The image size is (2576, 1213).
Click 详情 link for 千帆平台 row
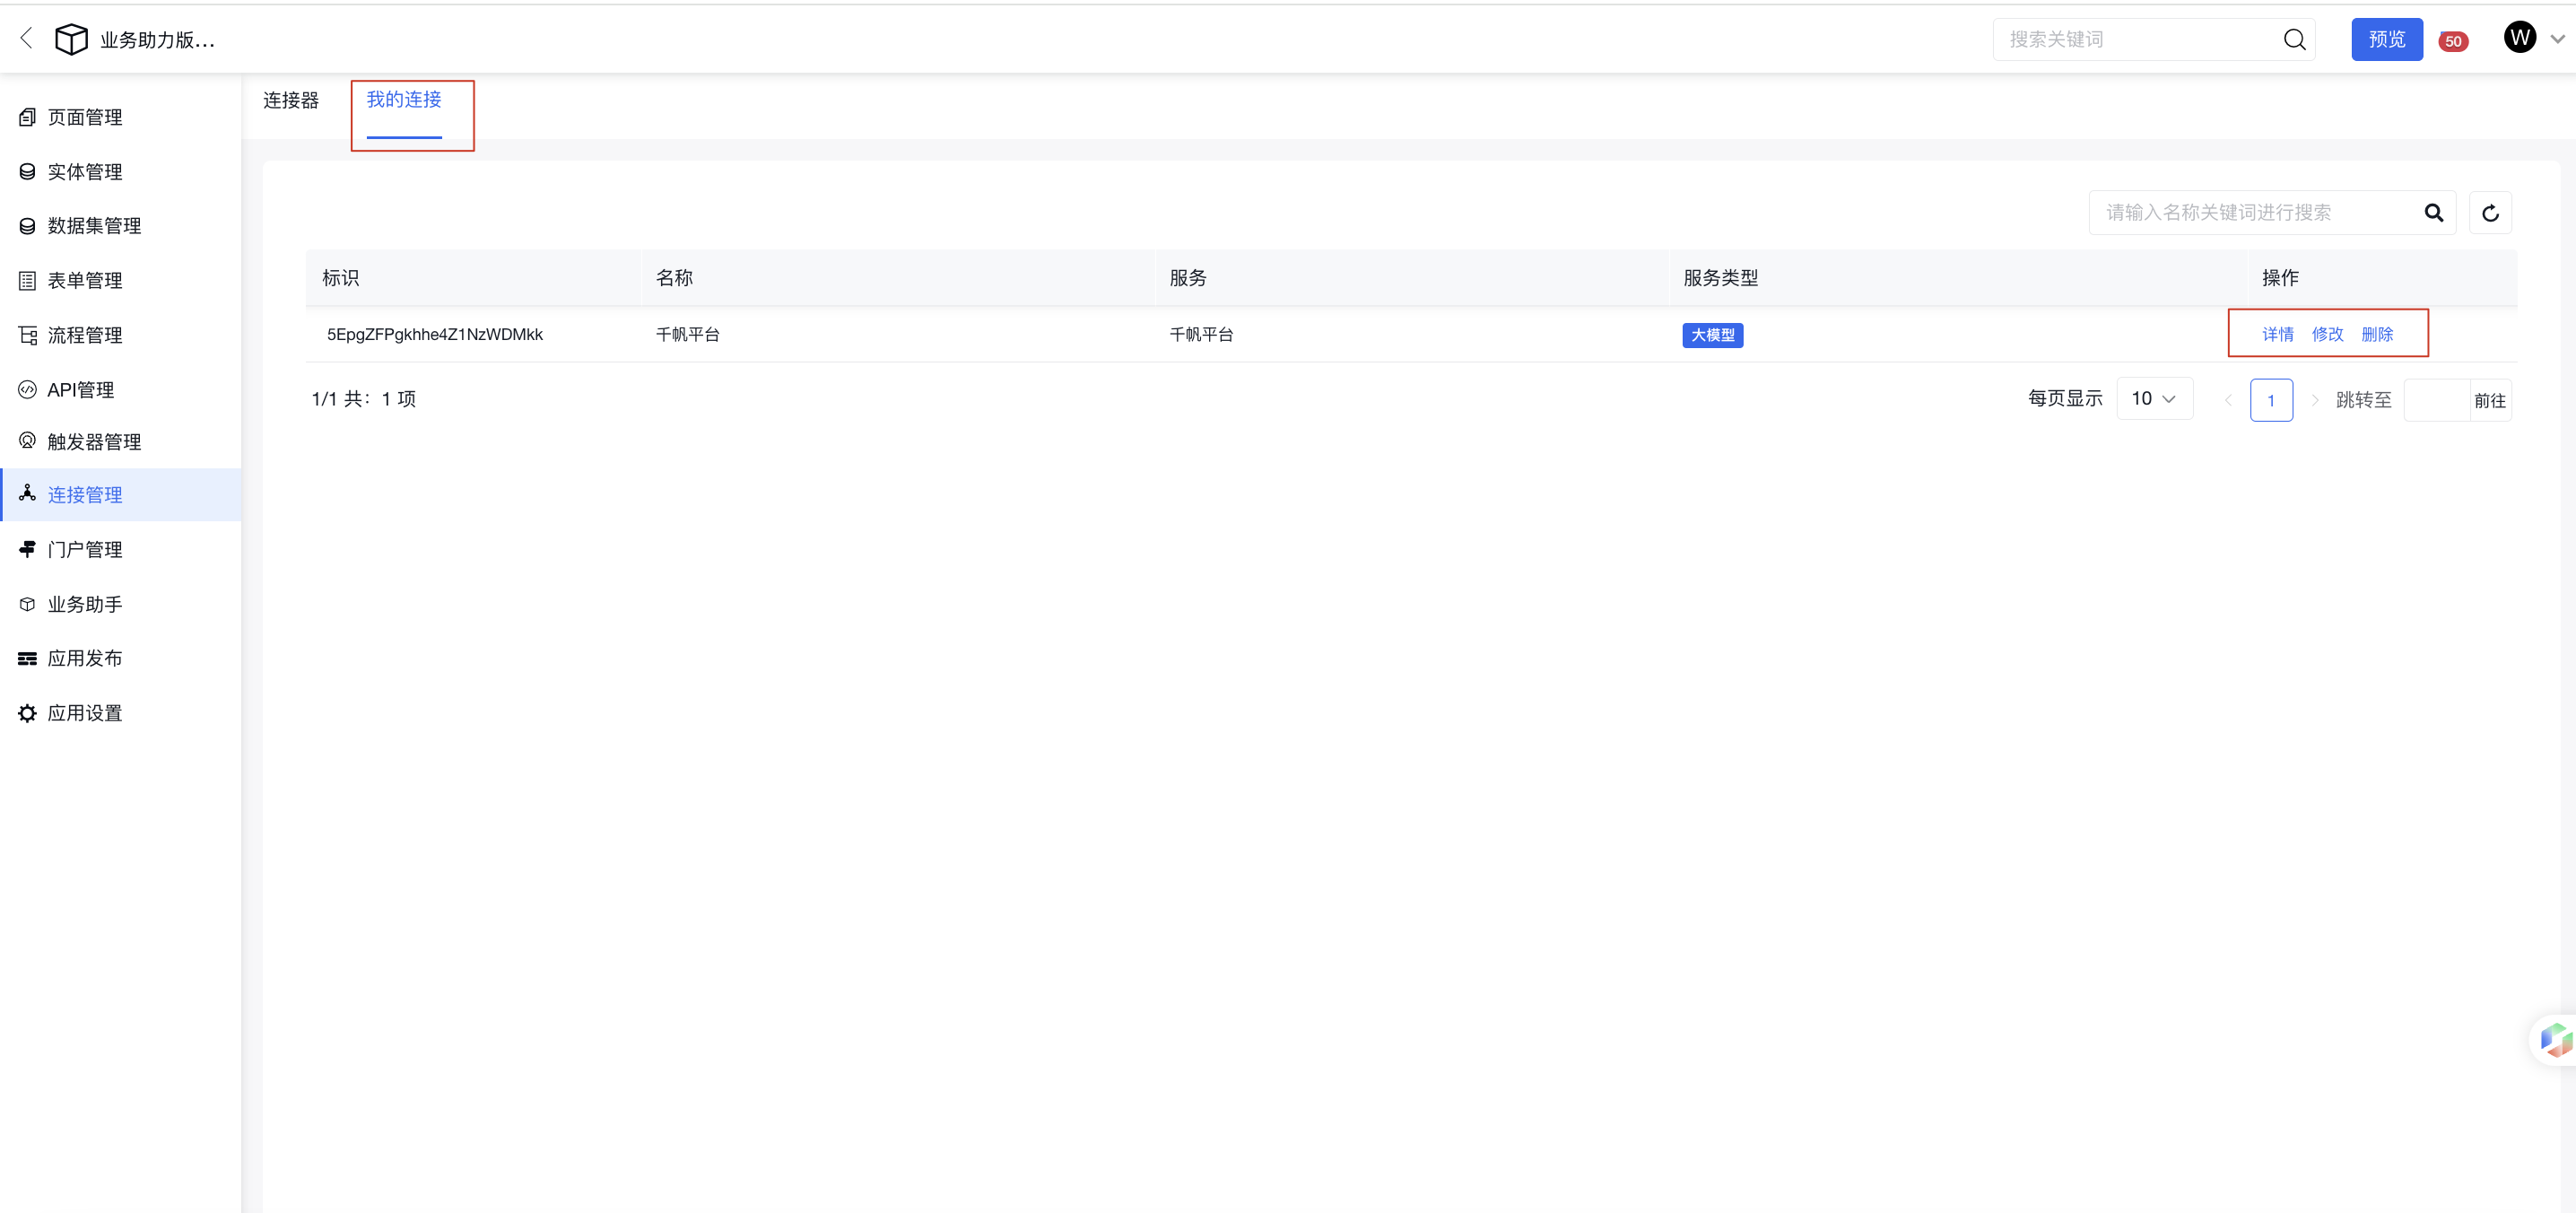click(2277, 334)
